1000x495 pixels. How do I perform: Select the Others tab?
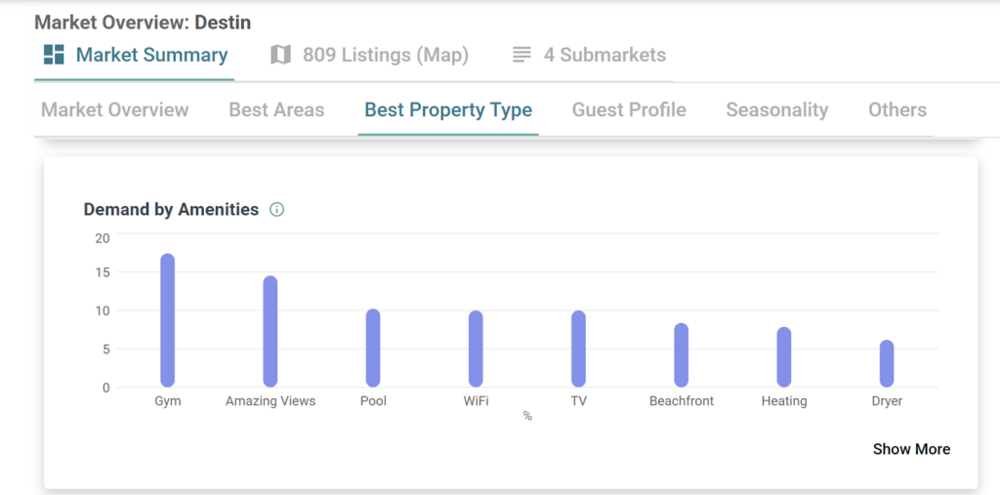click(896, 109)
